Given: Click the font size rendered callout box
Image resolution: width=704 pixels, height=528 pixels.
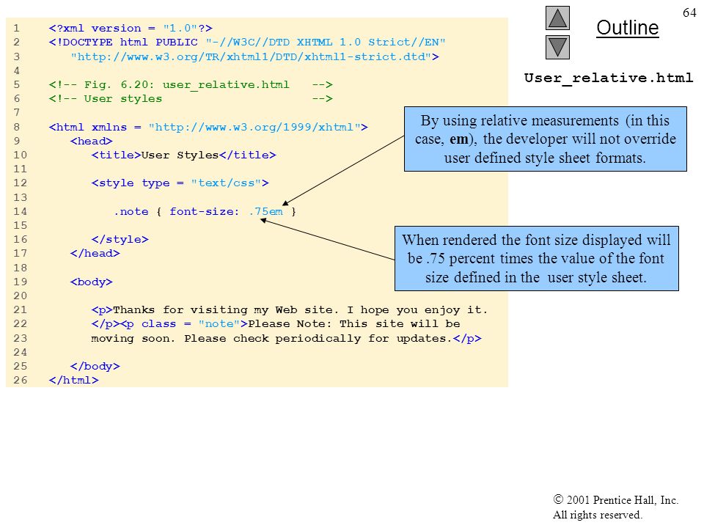Looking at the screenshot, I should coord(537,259).
